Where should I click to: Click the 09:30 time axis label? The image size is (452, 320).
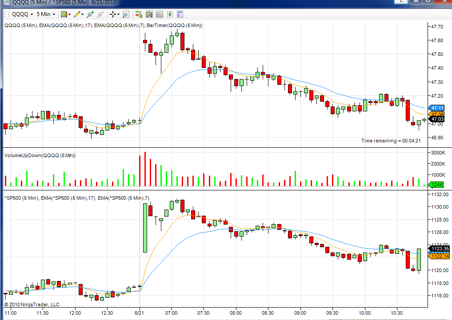pyautogui.click(x=332, y=313)
